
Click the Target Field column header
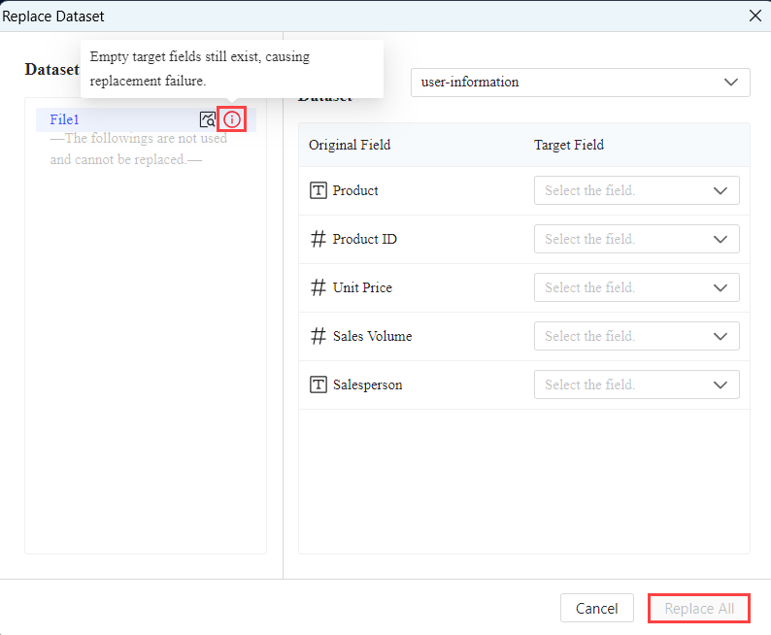pyautogui.click(x=569, y=145)
